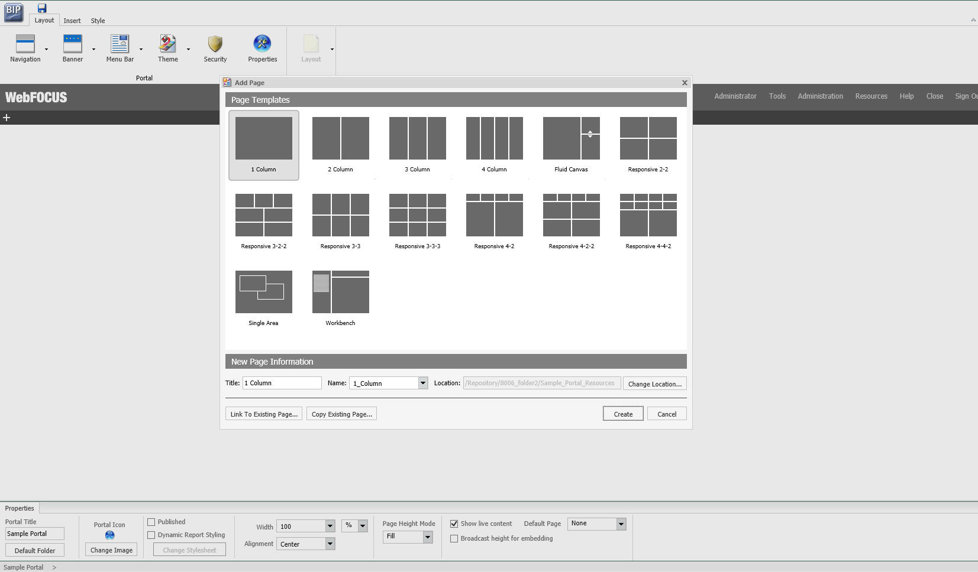
Task: Click the BIP application logo button
Action: [13, 11]
